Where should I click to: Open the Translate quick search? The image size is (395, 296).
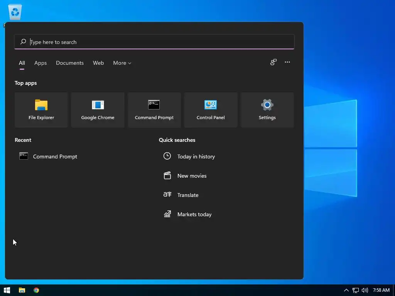pyautogui.click(x=188, y=195)
